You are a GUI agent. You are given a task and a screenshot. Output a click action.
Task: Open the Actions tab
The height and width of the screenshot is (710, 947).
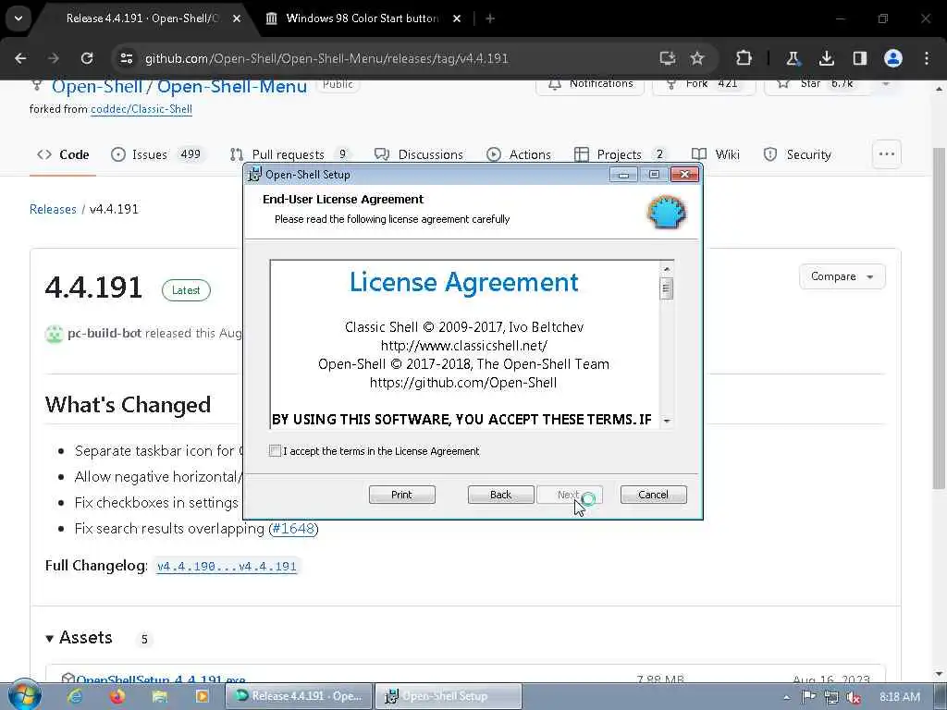(x=519, y=154)
